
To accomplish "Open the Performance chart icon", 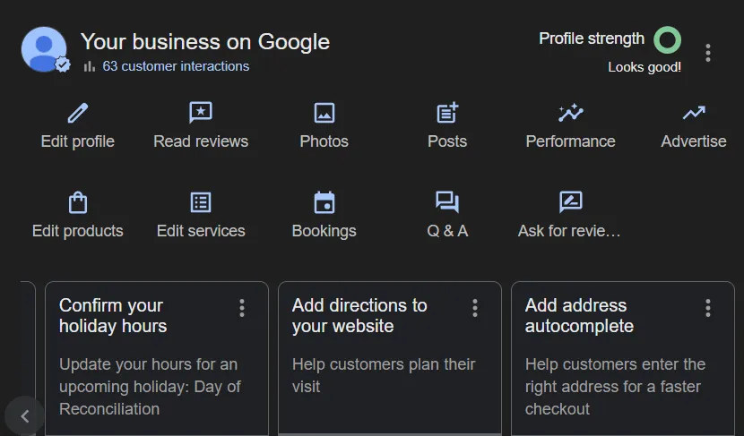I will coord(570,113).
